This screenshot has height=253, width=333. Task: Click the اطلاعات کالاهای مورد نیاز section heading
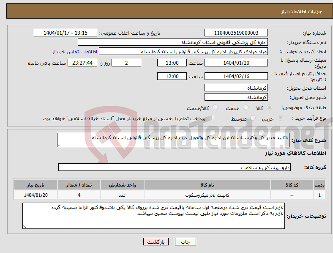click(x=295, y=153)
